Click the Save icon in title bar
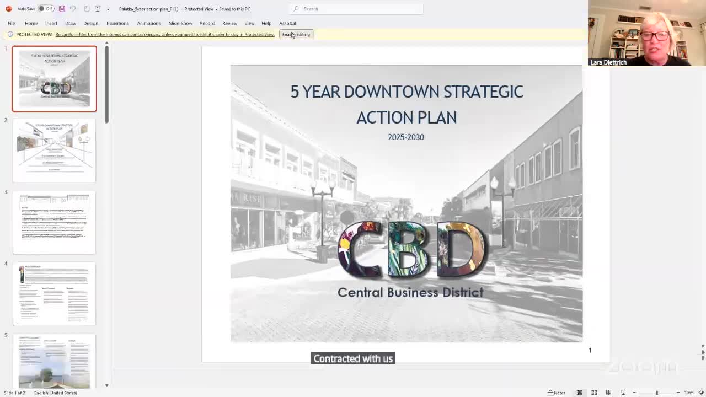706x397 pixels. coord(62,9)
